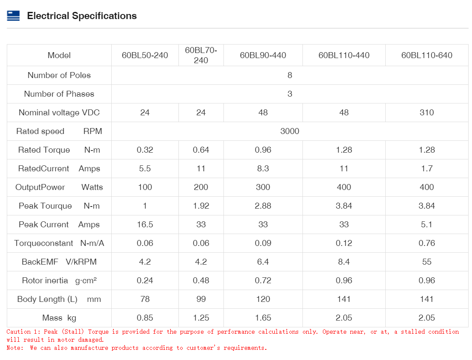Select the 60BL110-640 model header

pyautogui.click(x=427, y=56)
